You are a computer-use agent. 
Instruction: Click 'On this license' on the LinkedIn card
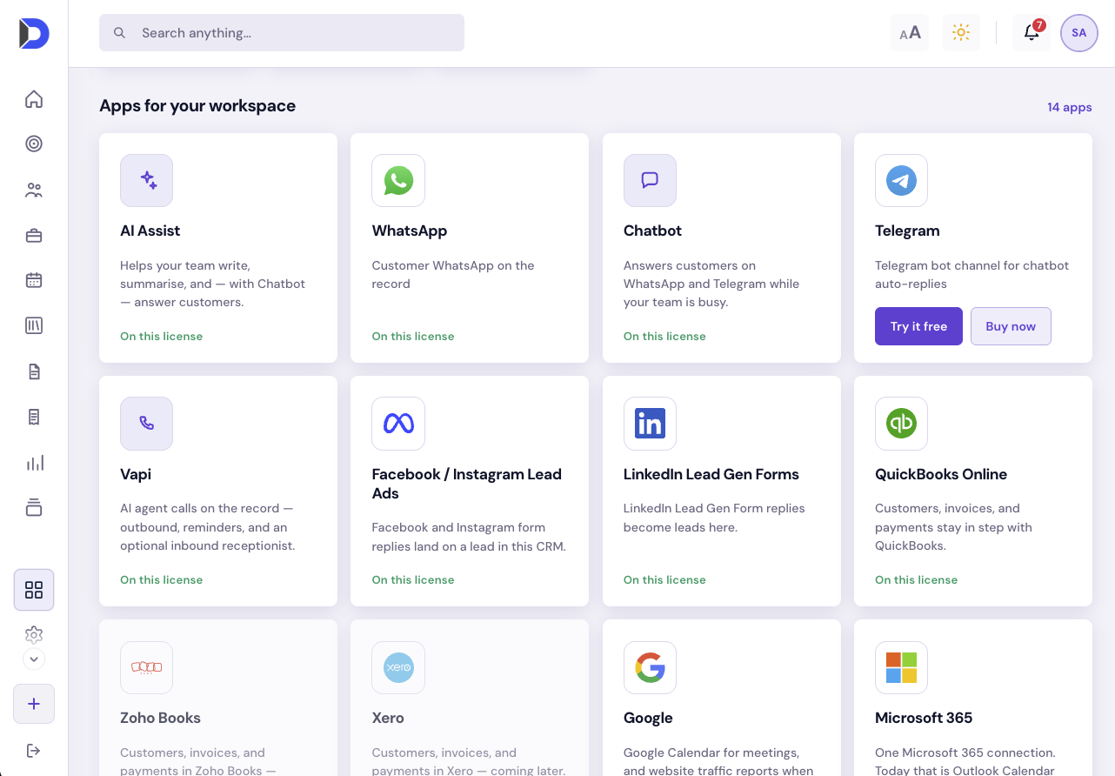pos(664,580)
